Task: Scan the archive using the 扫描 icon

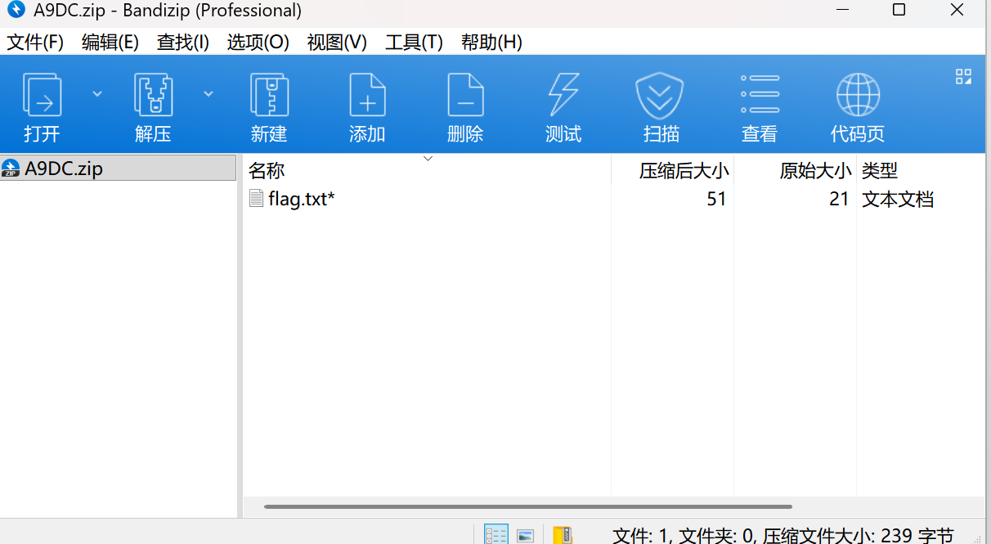Action: (660, 95)
